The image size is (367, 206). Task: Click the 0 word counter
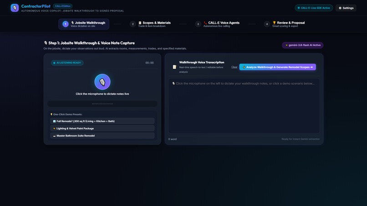[173, 139]
